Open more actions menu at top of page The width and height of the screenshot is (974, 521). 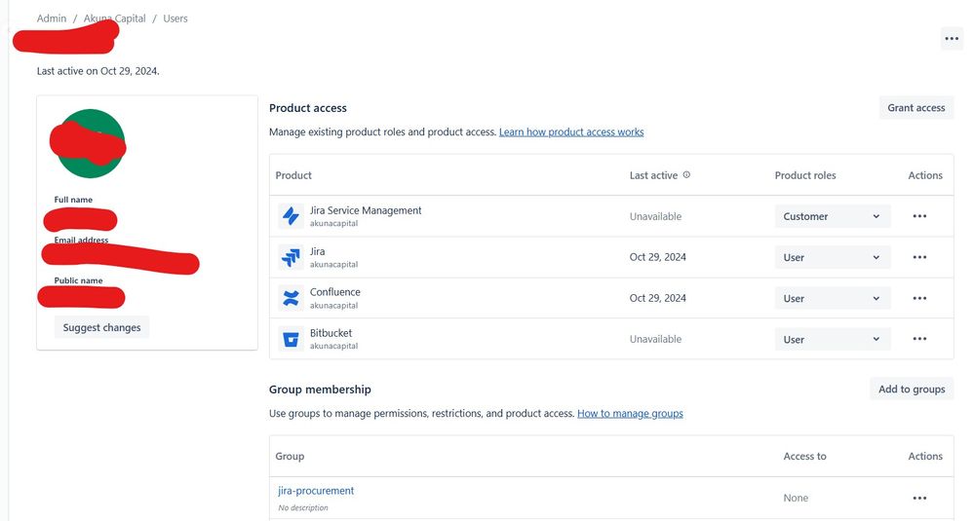coord(952,38)
